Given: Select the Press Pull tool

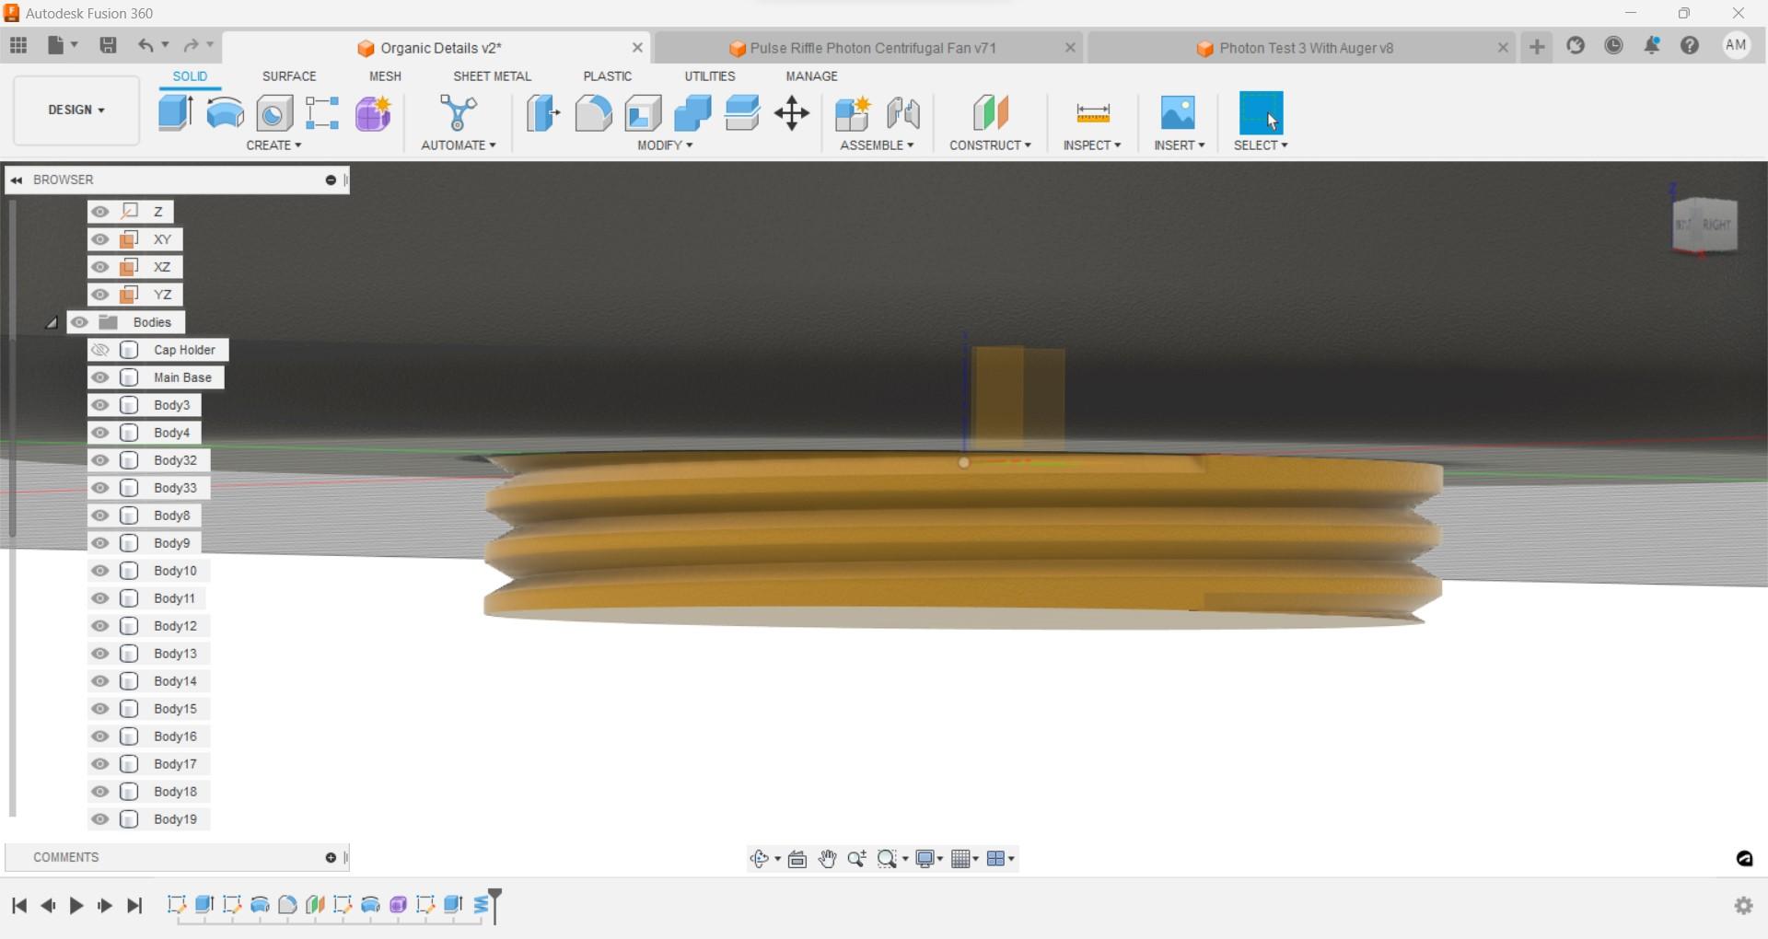Looking at the screenshot, I should click(x=543, y=113).
